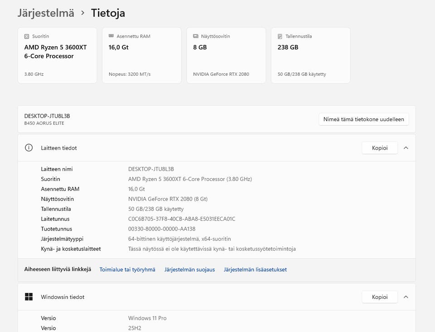Click the 25H2 version value
This screenshot has width=435, height=332.
[x=135, y=328]
